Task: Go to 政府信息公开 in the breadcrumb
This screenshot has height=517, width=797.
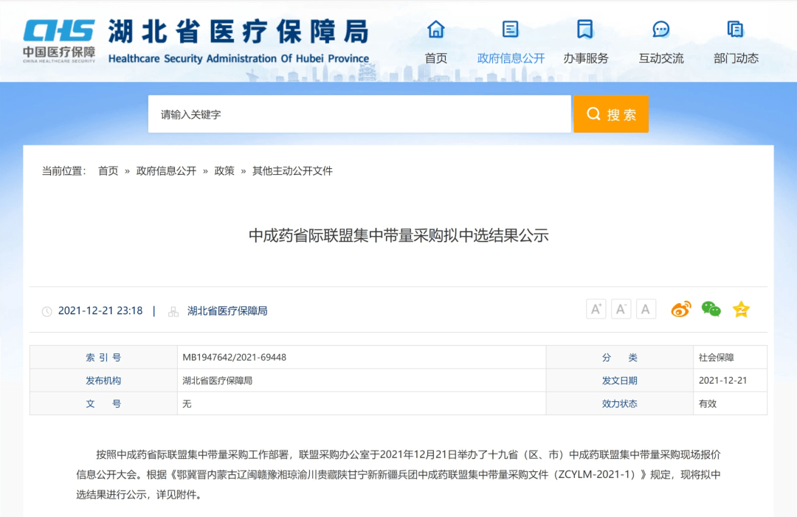Action: tap(166, 171)
